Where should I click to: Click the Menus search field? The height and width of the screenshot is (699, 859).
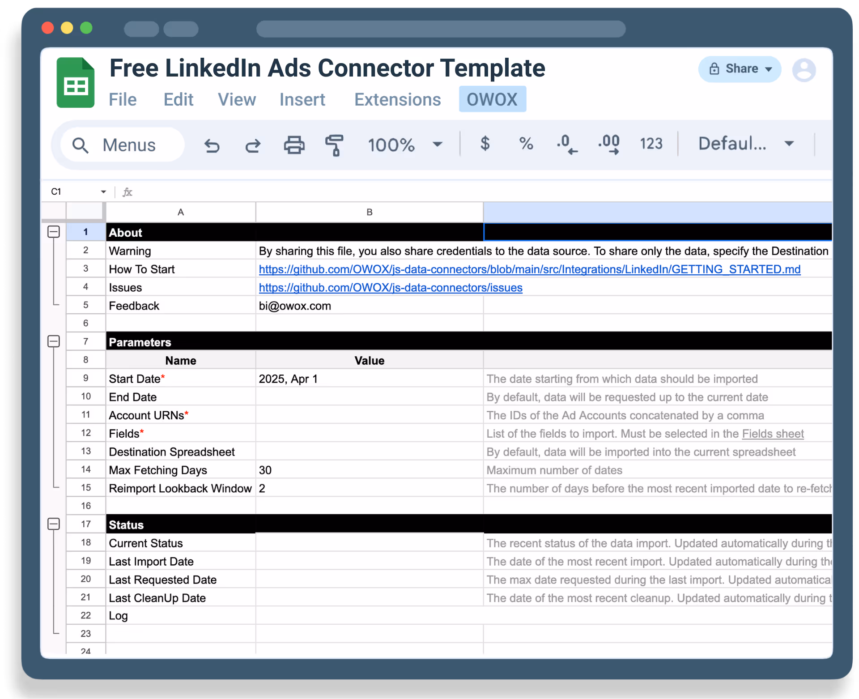[122, 145]
